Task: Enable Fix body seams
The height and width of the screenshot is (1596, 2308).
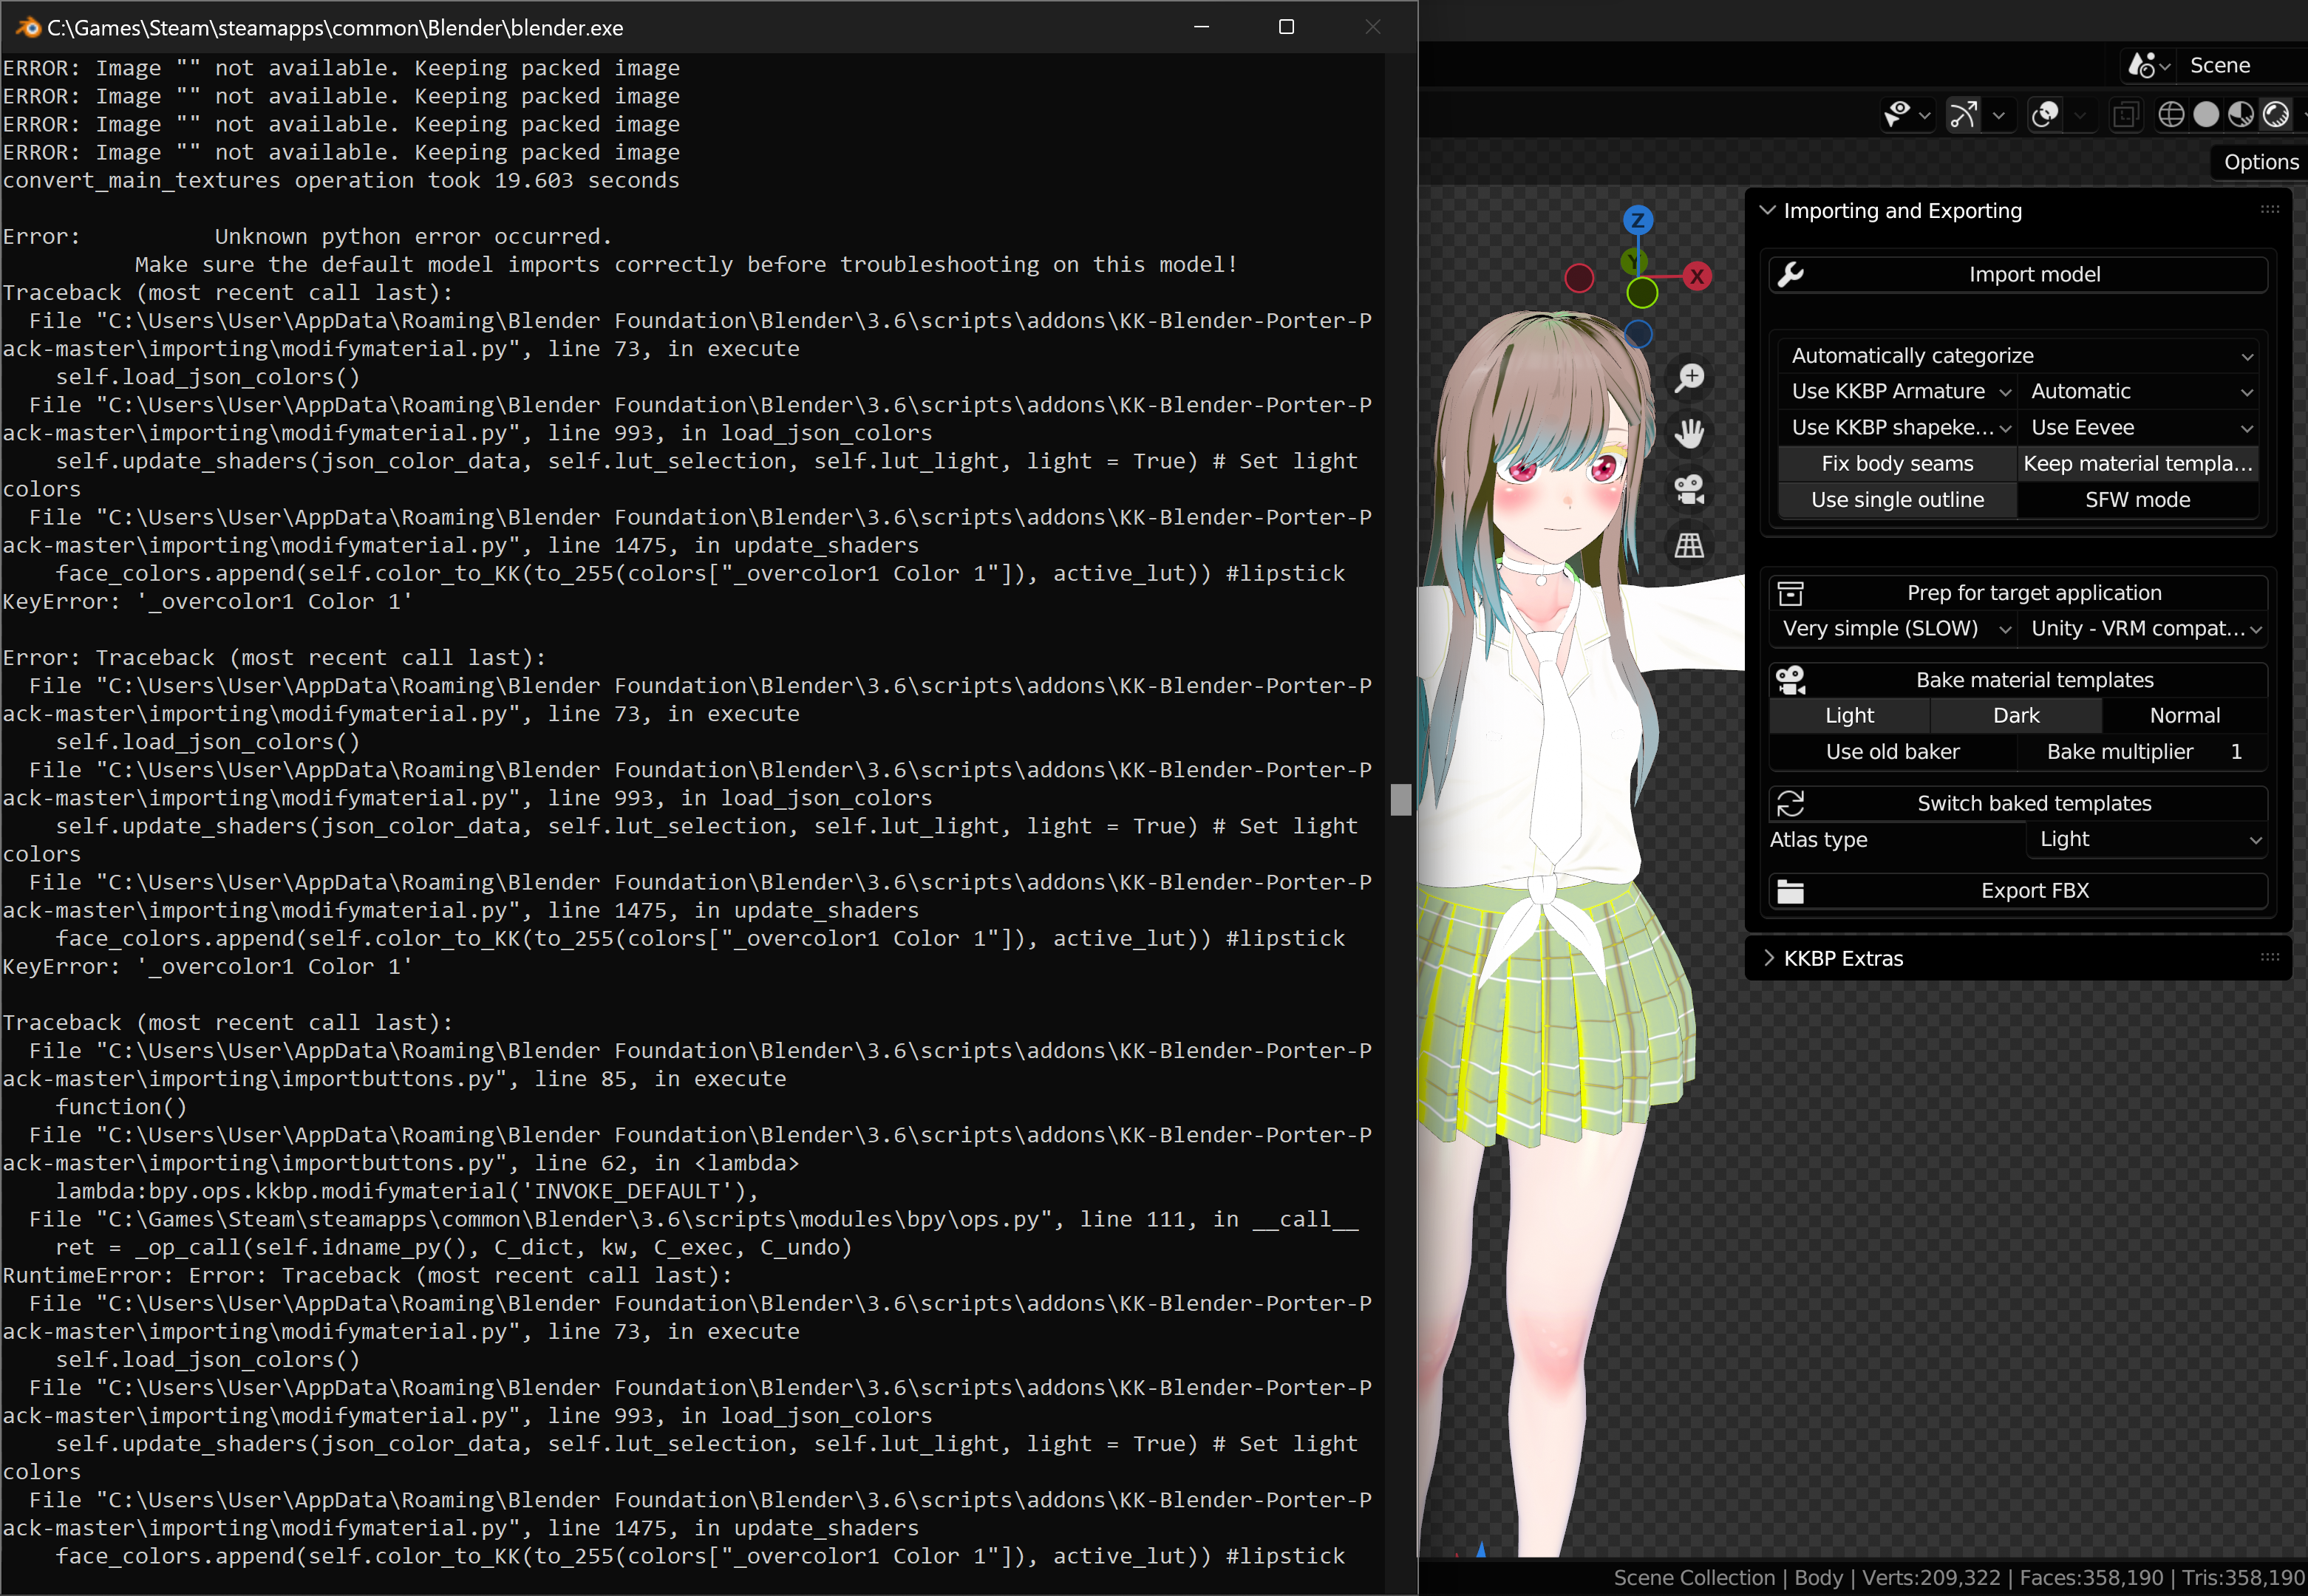Action: click(x=1897, y=463)
